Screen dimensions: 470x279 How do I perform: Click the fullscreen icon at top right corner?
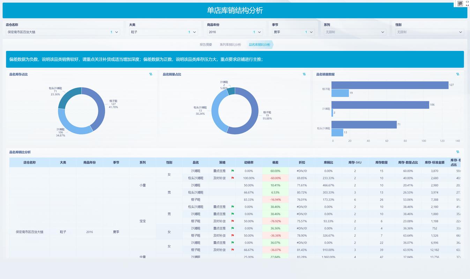coord(468,3)
